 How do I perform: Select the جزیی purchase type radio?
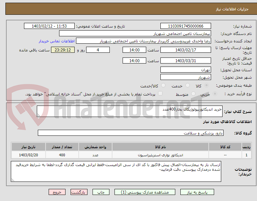(x=215, y=94)
